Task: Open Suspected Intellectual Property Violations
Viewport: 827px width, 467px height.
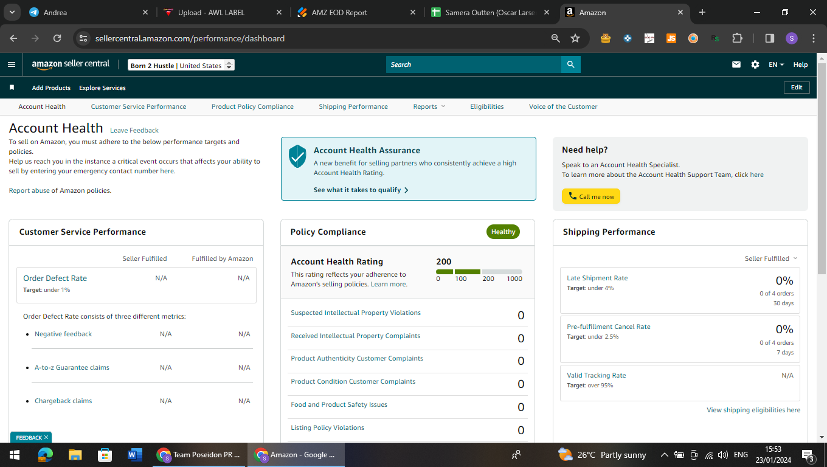Action: 356,313
